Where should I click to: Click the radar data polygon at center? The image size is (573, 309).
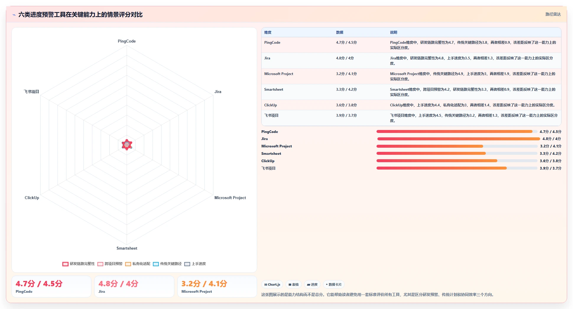click(x=127, y=145)
